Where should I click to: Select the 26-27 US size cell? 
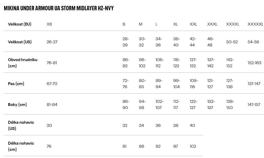(52, 42)
